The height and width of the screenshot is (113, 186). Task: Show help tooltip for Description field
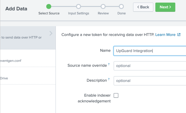pos(109,80)
